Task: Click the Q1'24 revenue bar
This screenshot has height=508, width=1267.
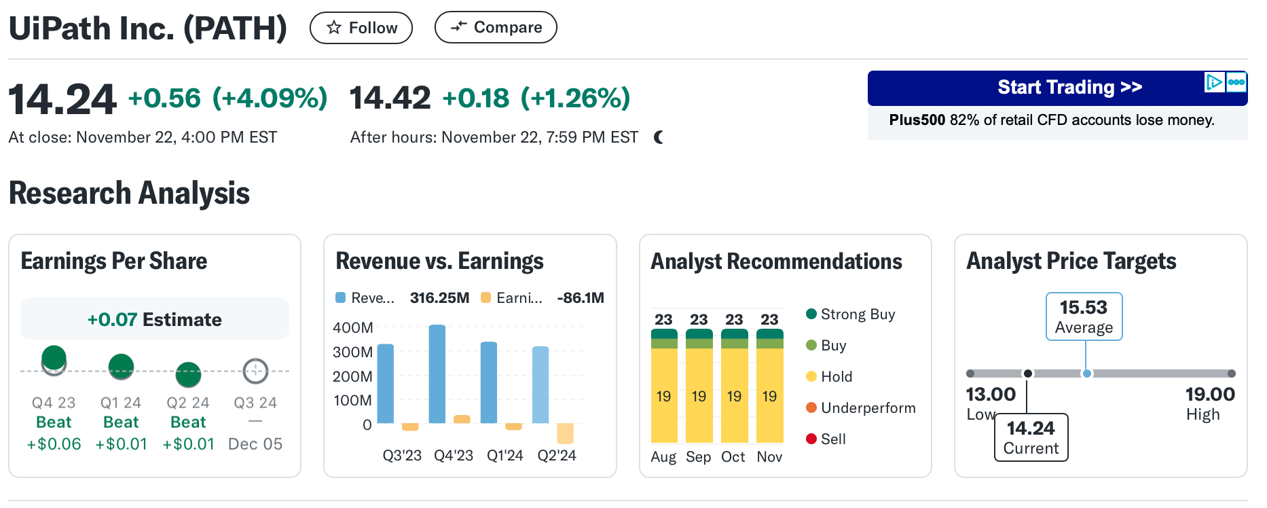Action: click(x=489, y=382)
